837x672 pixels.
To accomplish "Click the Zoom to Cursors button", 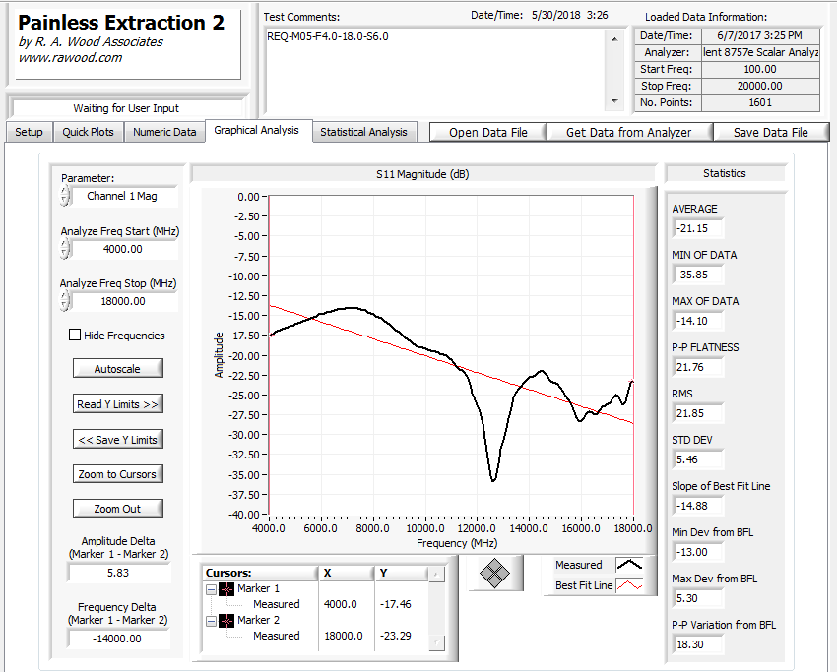I will point(117,474).
